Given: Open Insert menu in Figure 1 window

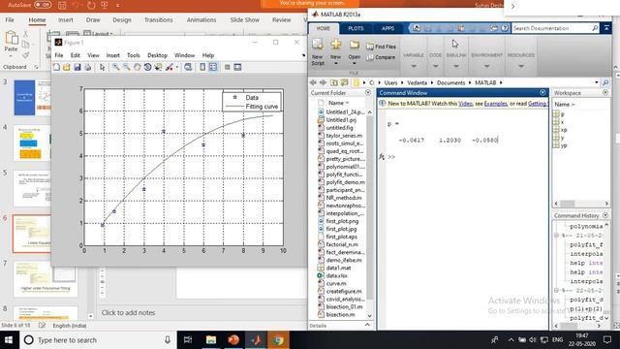Looking at the screenshot, I should click(112, 55).
